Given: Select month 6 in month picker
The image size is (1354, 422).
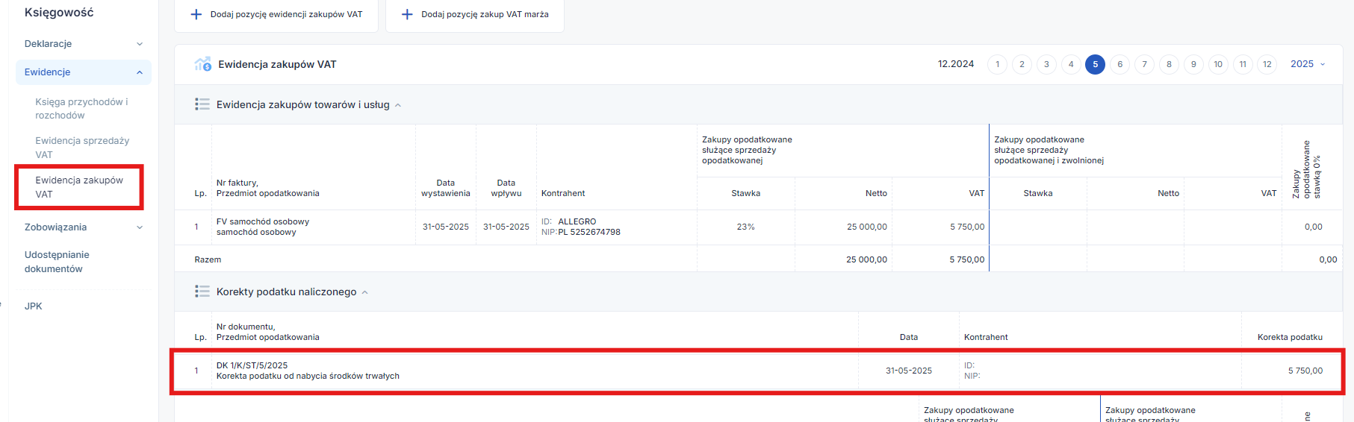Looking at the screenshot, I should 1119,64.
